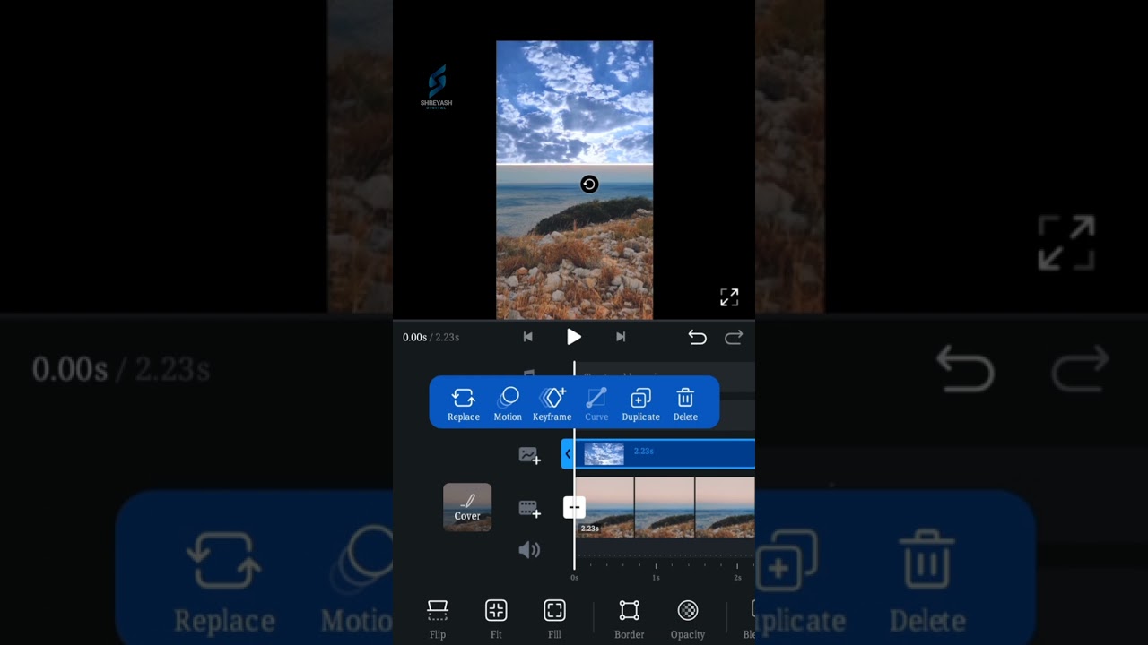Open the Border tool

629,619
